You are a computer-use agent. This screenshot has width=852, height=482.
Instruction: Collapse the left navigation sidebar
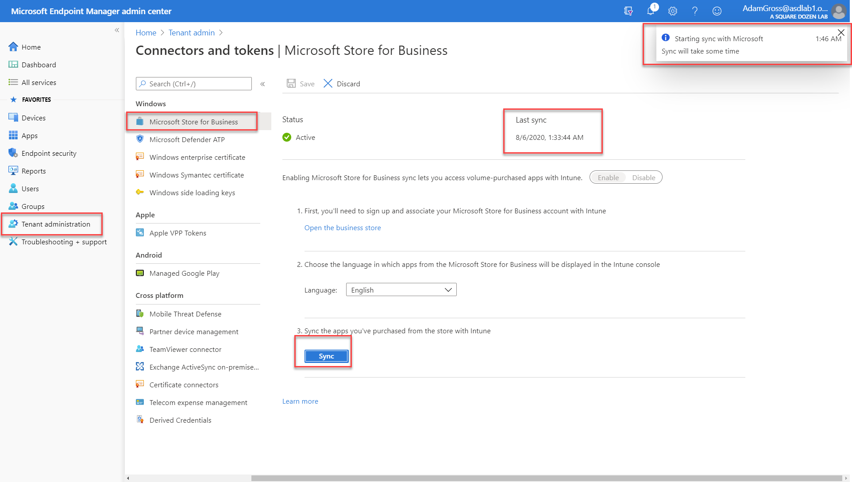tap(117, 30)
